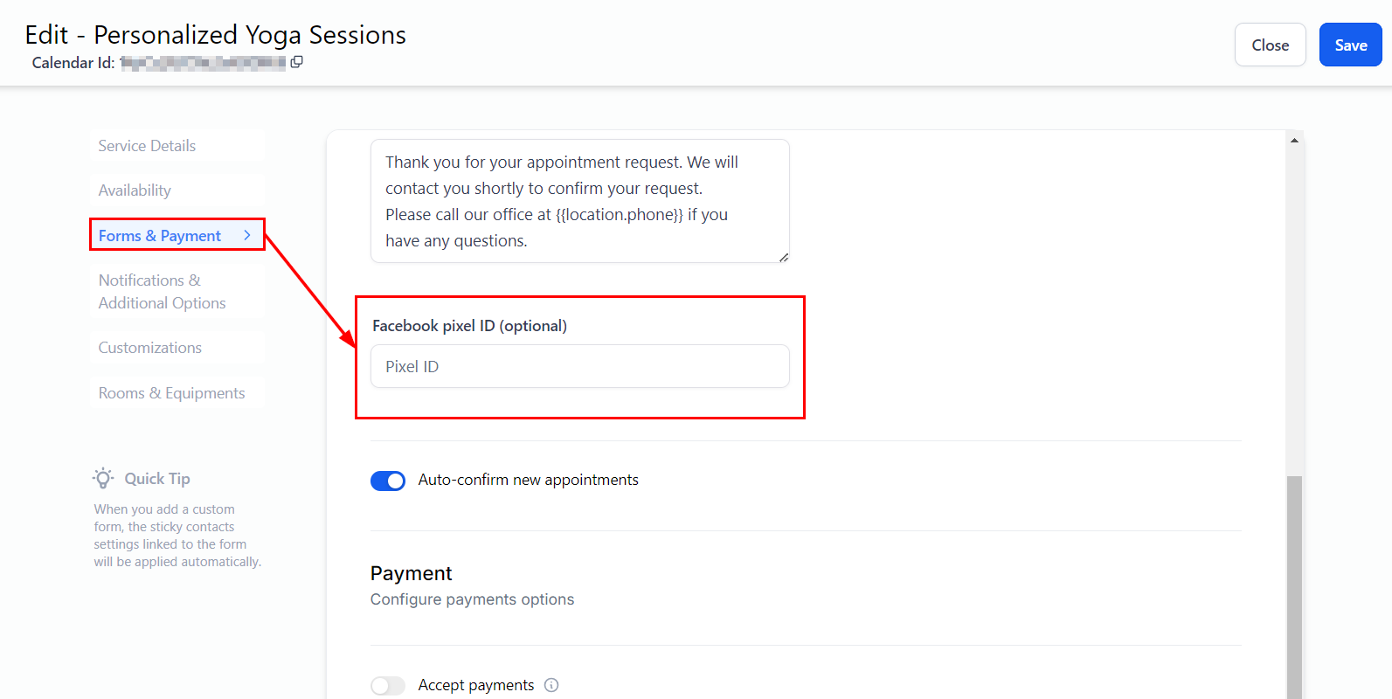Expand the Forms & Payment chevron
This screenshot has width=1392, height=699.
pyautogui.click(x=247, y=235)
